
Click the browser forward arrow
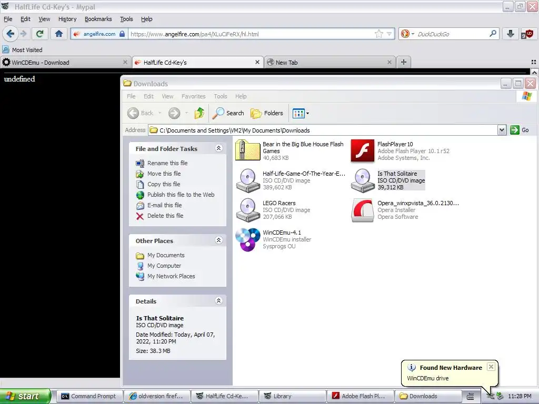23,34
